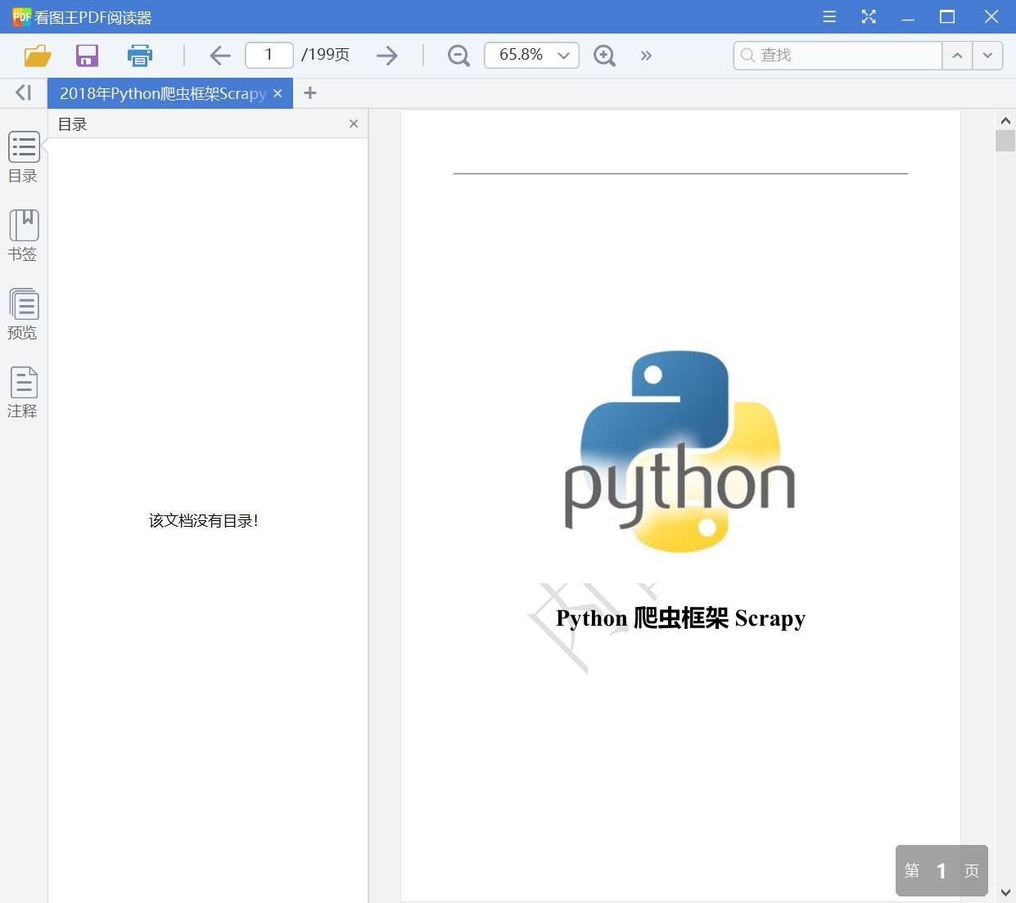Click the 第 1 页 page indicator
Image resolution: width=1016 pixels, height=903 pixels.
(941, 870)
